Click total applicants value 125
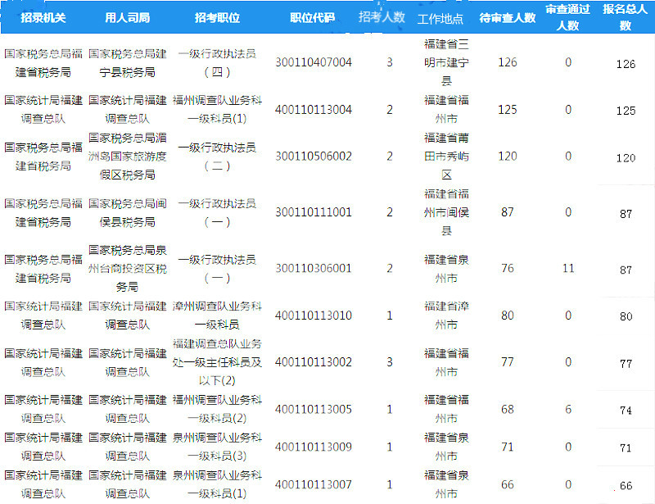The image size is (655, 504). 626,111
